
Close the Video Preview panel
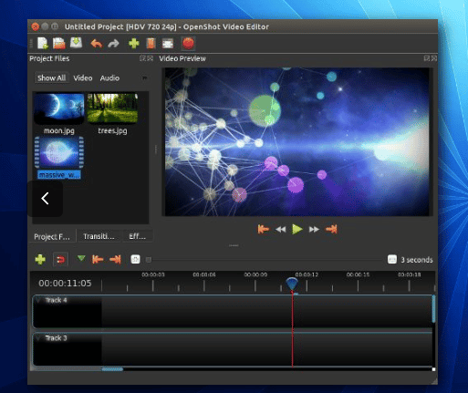pyautogui.click(x=434, y=58)
